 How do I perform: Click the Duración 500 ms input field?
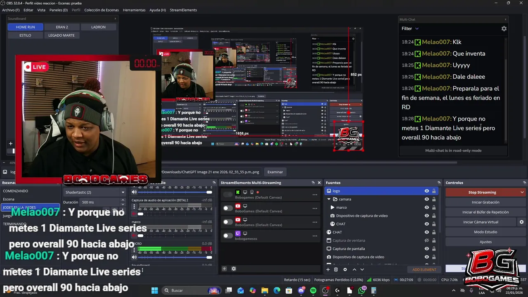click(100, 202)
